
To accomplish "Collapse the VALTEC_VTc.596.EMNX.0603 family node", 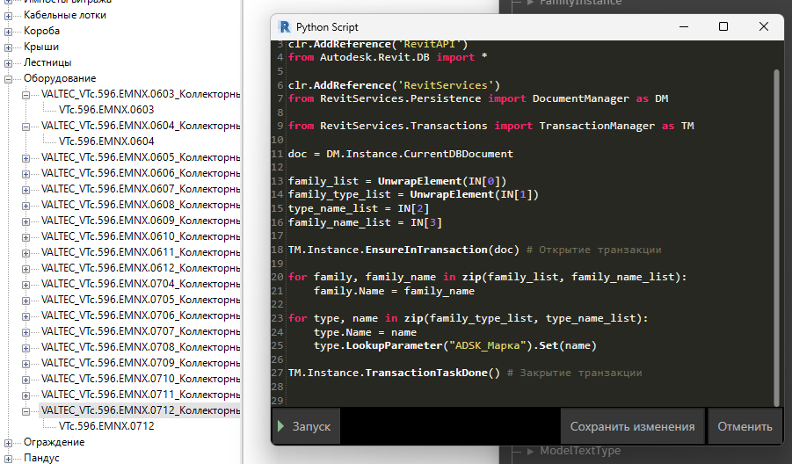I will pos(25,95).
